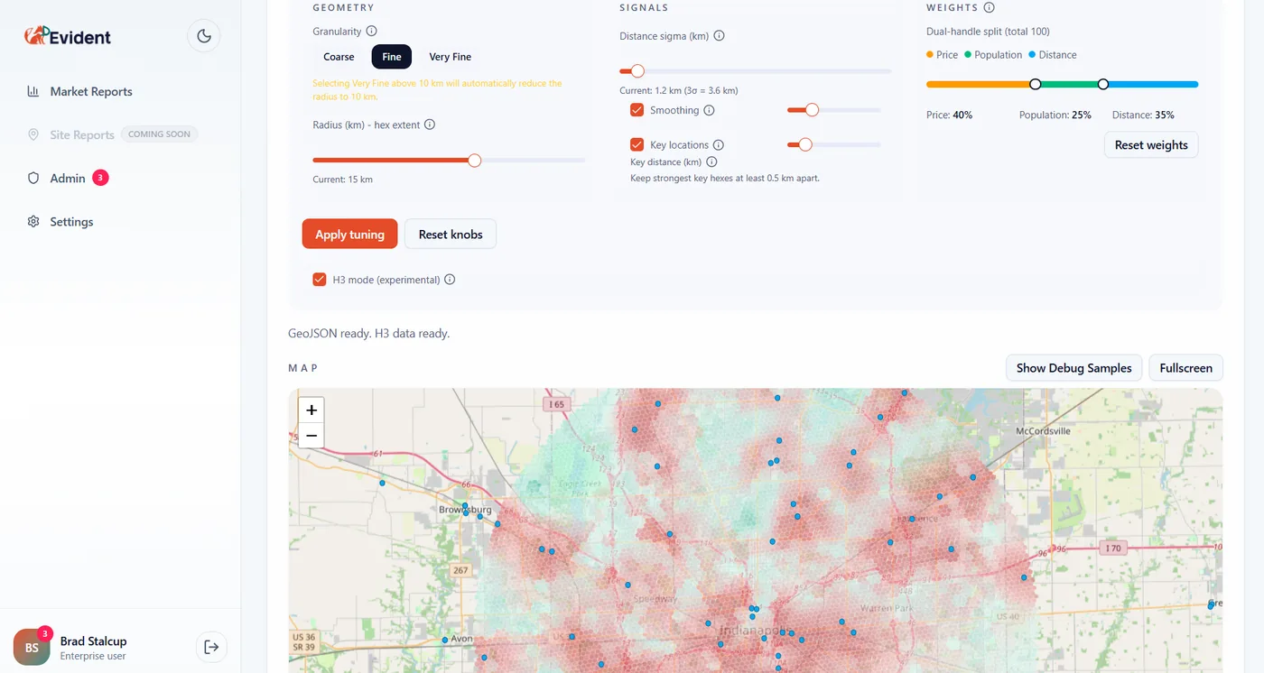
Task: Click Apply tuning button
Action: point(349,234)
